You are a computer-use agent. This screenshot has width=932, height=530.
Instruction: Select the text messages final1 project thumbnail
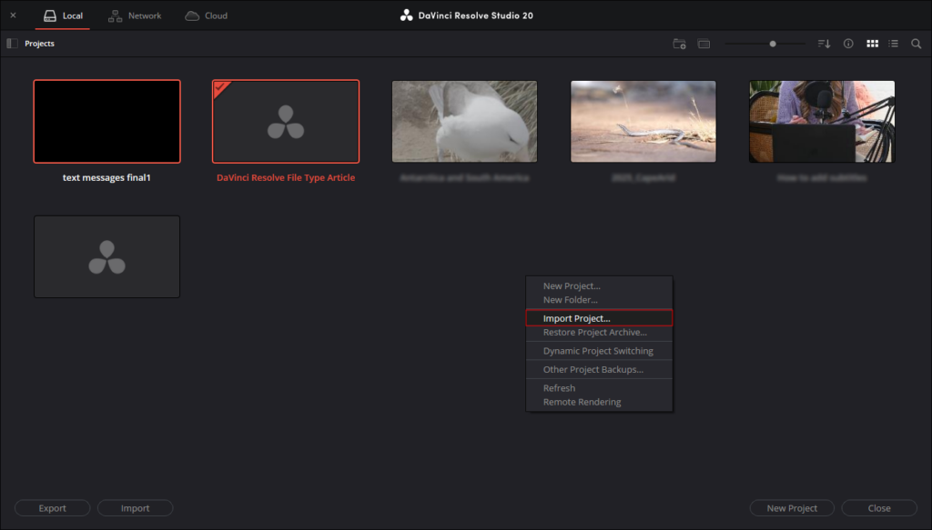pyautogui.click(x=107, y=121)
